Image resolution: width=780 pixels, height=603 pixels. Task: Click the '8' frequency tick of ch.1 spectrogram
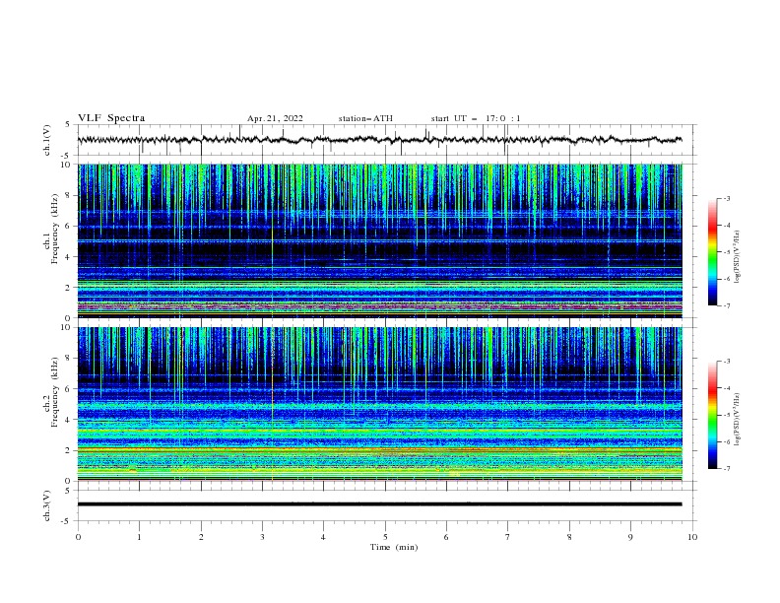(x=69, y=195)
